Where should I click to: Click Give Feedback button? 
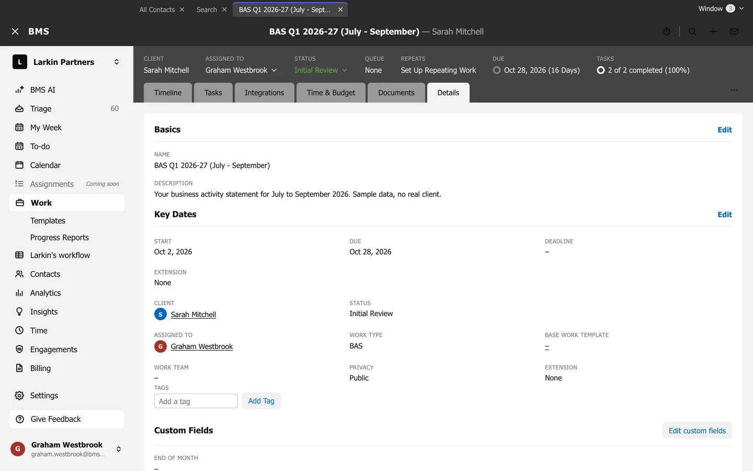[x=67, y=419]
